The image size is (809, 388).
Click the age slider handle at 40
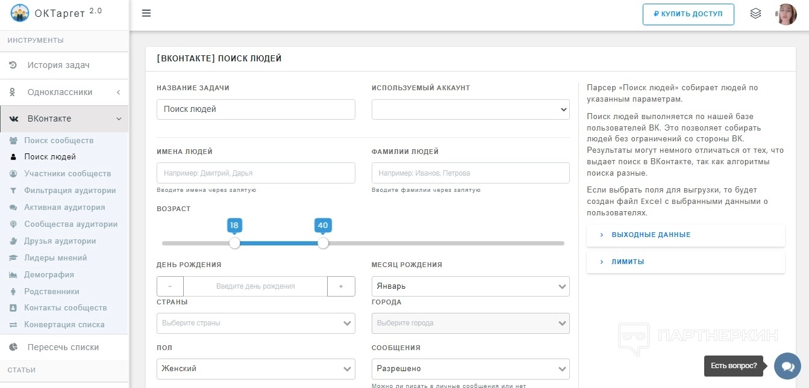(x=323, y=243)
